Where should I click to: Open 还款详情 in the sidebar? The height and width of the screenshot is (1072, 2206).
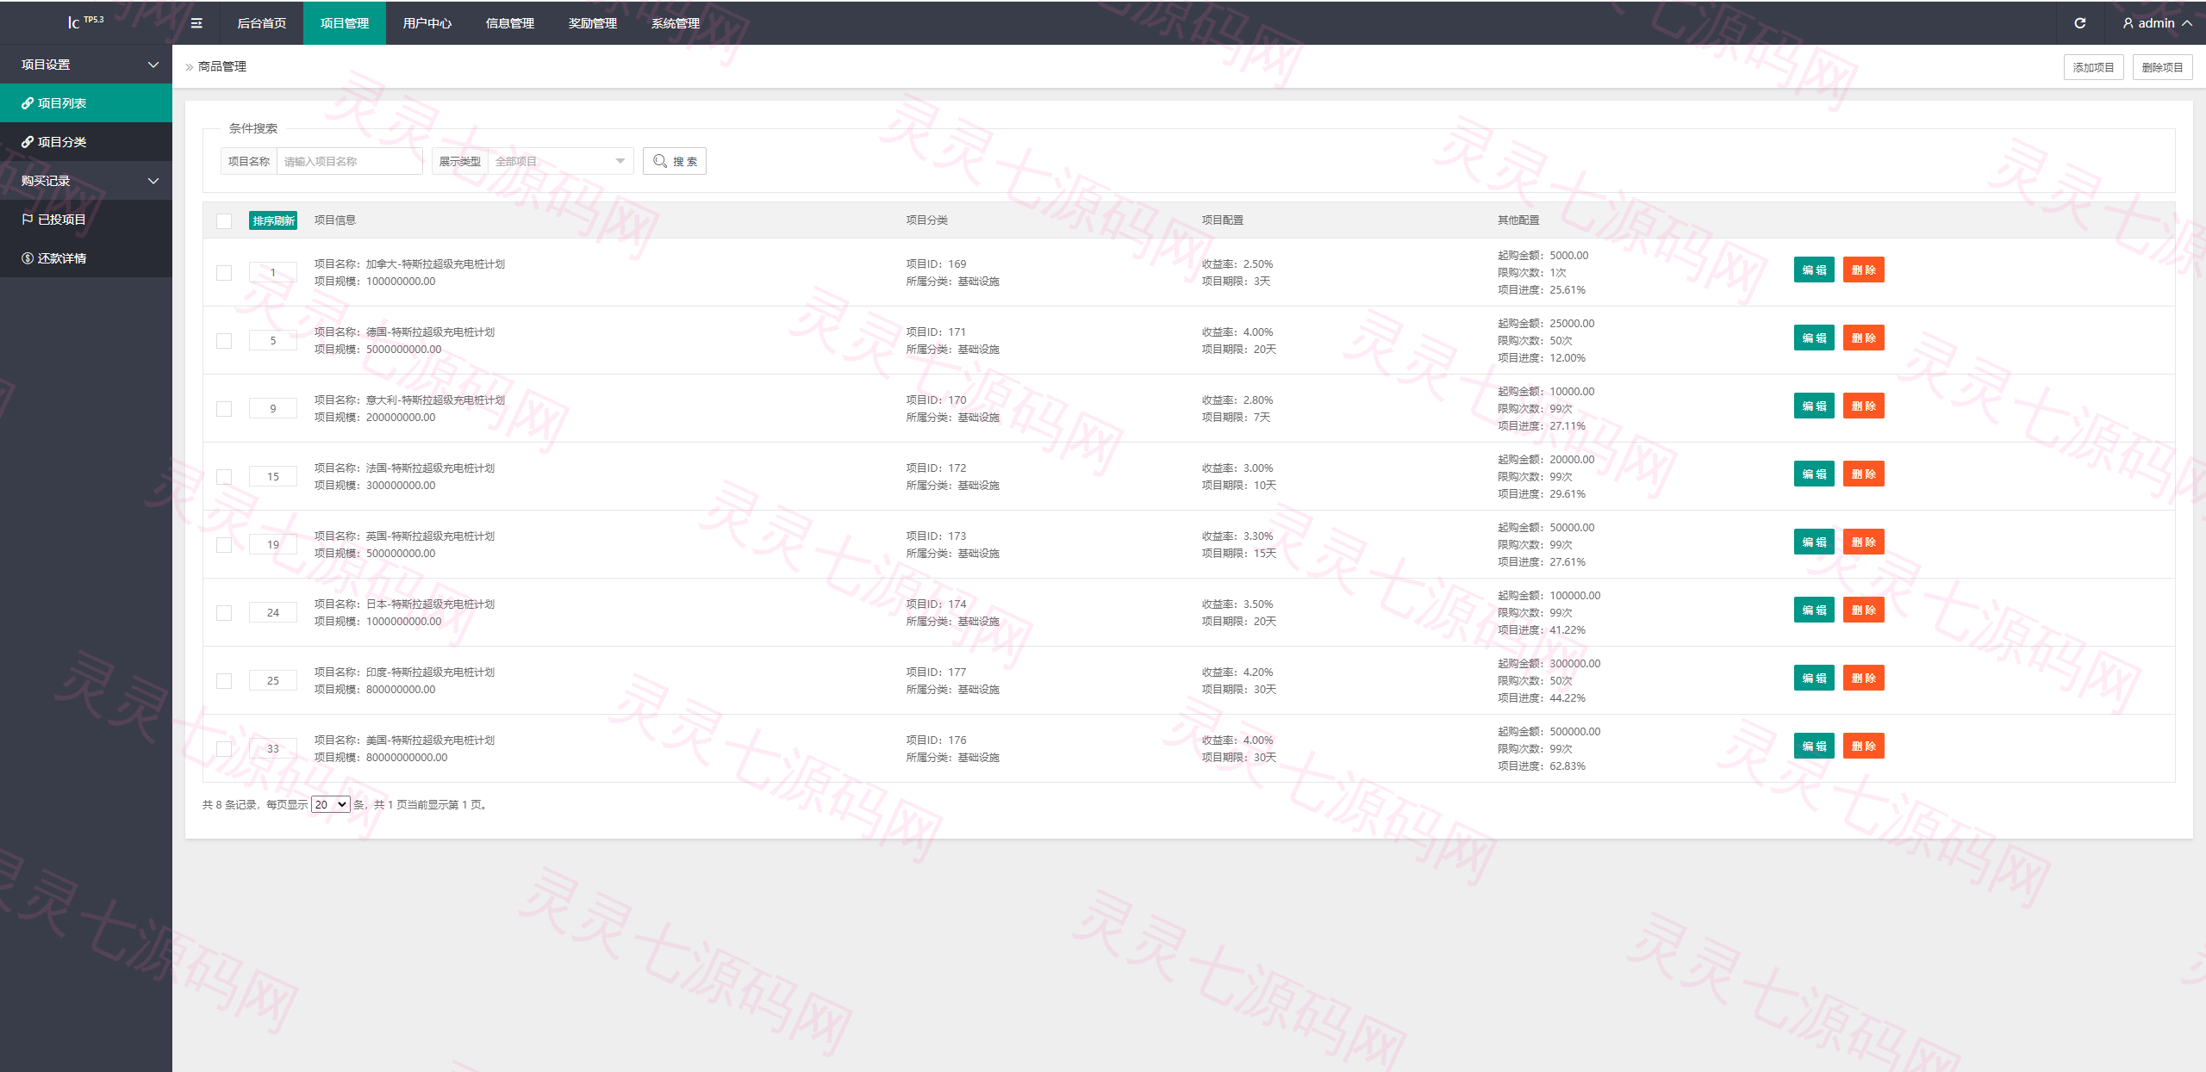[86, 258]
